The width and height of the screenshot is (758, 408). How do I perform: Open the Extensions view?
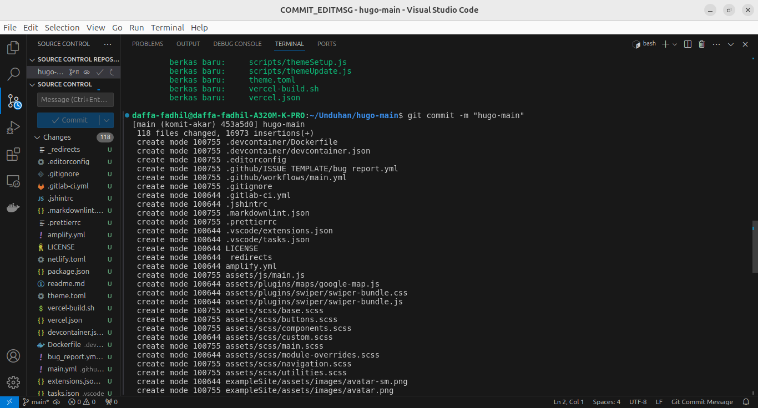(x=13, y=155)
